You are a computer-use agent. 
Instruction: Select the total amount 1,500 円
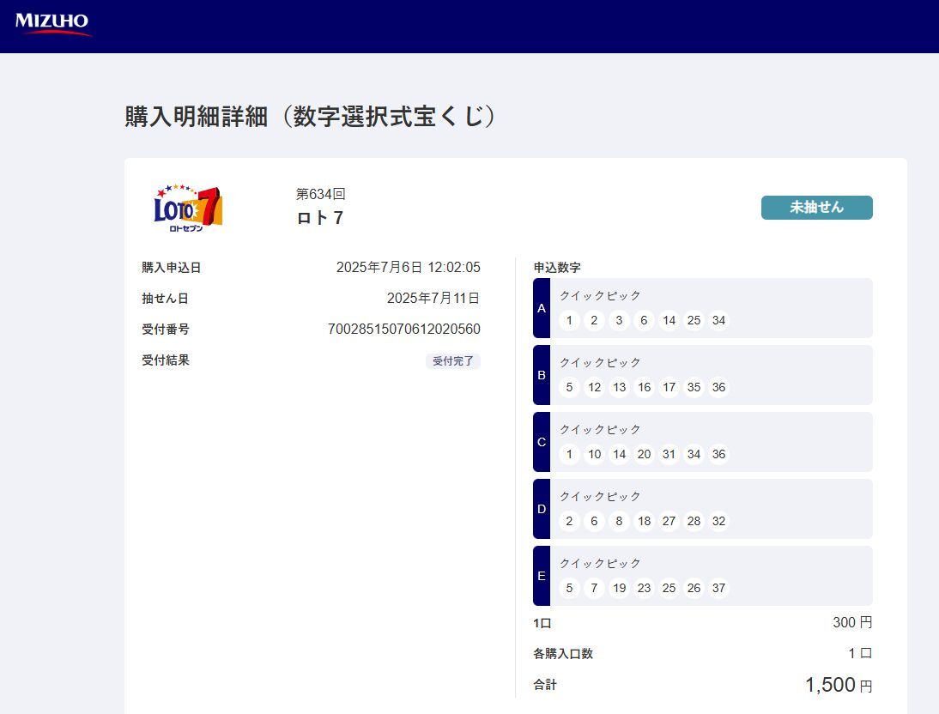(x=839, y=685)
